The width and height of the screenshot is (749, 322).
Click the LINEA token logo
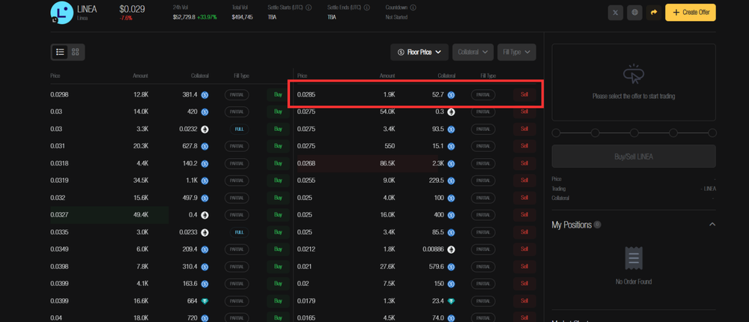coord(61,13)
